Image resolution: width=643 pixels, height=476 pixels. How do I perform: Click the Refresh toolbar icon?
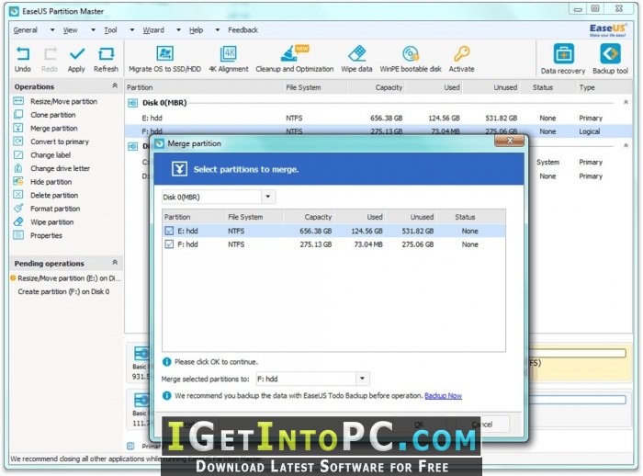click(x=106, y=59)
